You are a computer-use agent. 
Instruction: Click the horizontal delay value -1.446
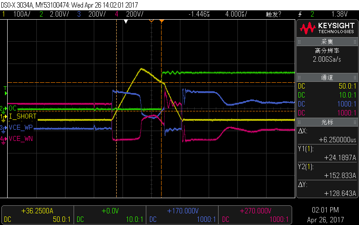(x=199, y=14)
